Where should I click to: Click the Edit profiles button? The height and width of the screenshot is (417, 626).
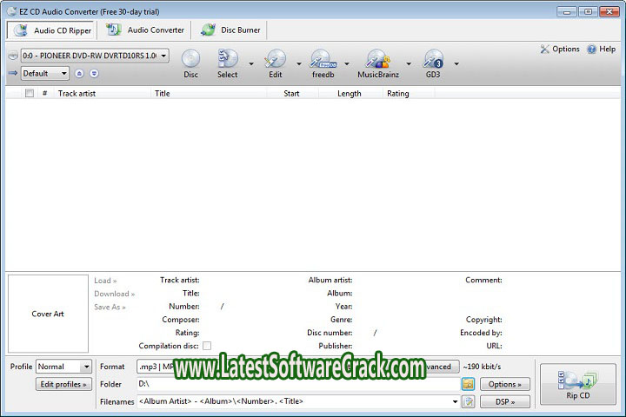pos(63,384)
